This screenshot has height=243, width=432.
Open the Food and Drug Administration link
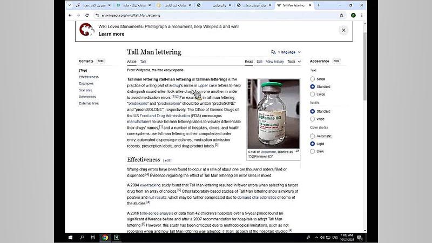(x=165, y=116)
